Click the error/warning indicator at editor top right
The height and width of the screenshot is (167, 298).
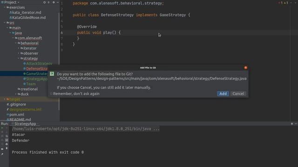tap(283, 3)
